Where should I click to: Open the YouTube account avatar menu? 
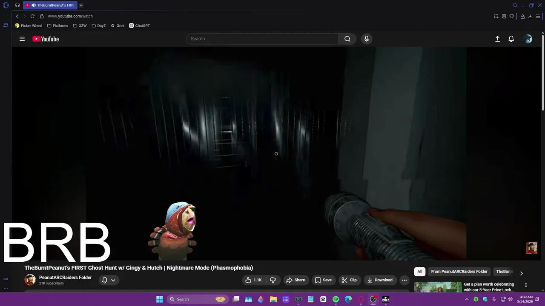click(528, 39)
